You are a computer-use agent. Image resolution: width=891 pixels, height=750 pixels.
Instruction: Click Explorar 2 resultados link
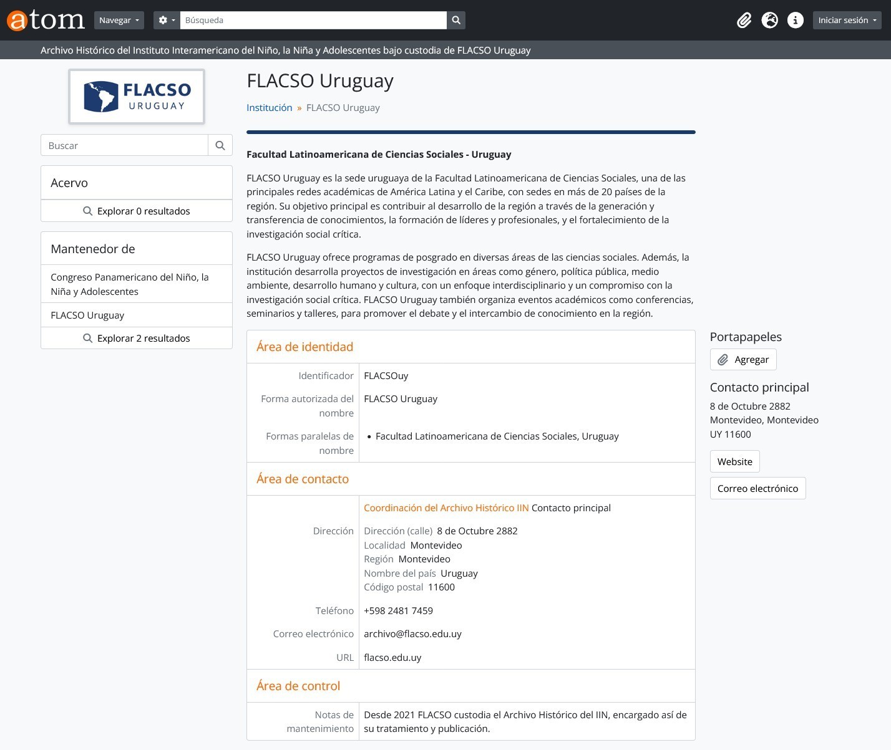pyautogui.click(x=137, y=339)
